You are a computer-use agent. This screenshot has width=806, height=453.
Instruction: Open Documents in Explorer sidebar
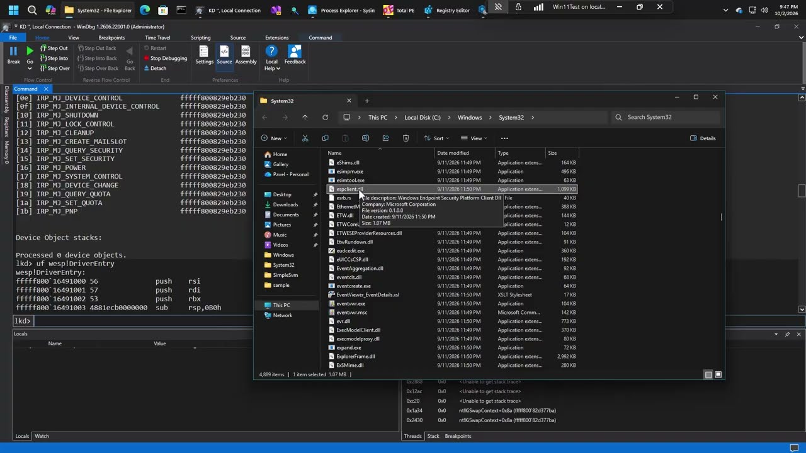[x=286, y=215]
